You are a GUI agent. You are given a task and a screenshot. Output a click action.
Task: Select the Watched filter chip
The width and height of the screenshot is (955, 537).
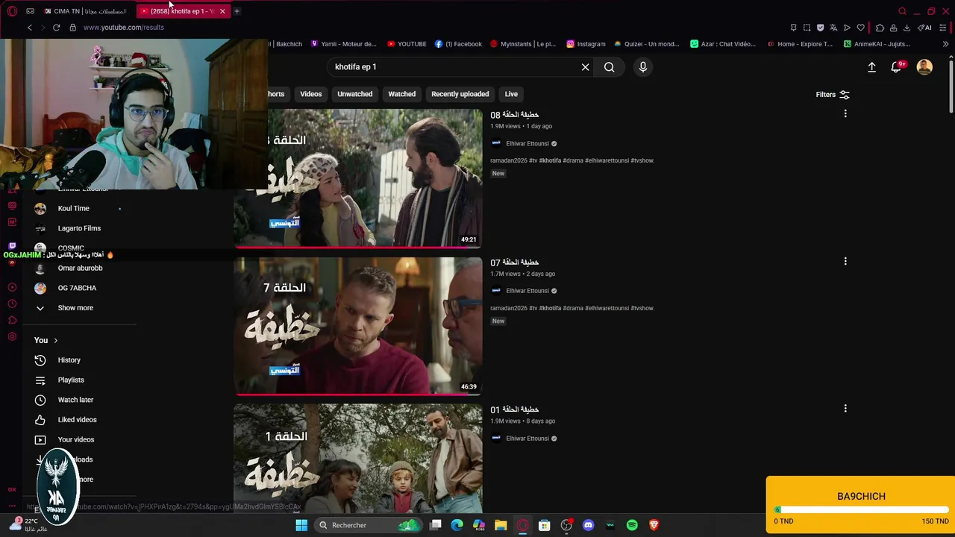point(401,94)
